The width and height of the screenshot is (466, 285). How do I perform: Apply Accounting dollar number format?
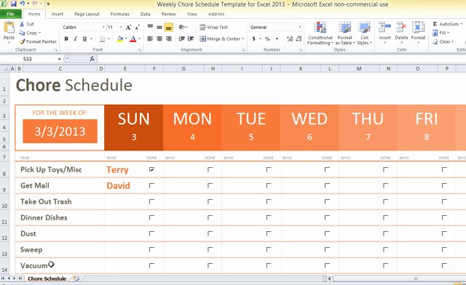(x=254, y=39)
